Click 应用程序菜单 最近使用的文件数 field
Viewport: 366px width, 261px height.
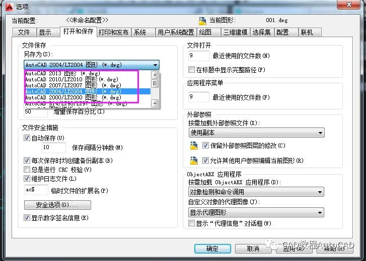(x=199, y=97)
